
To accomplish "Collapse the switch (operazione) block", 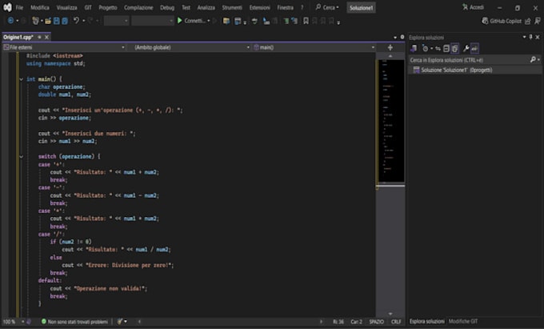I will [x=21, y=157].
